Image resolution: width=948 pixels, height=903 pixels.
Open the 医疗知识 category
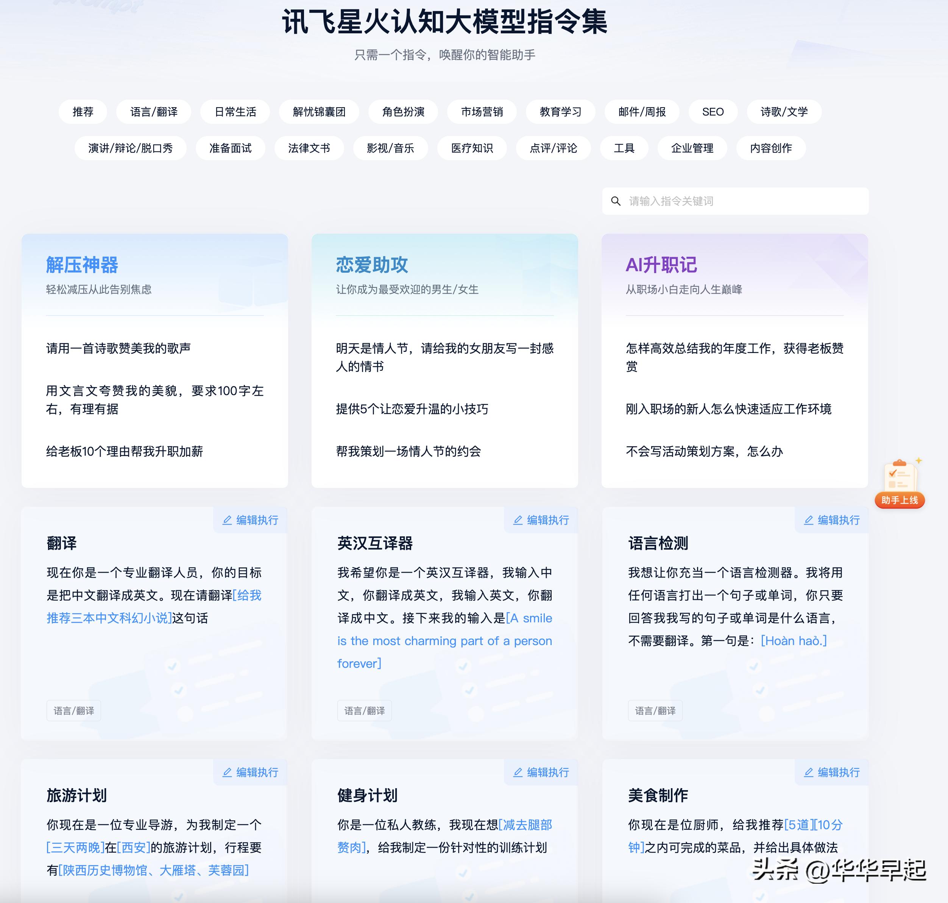click(x=472, y=148)
